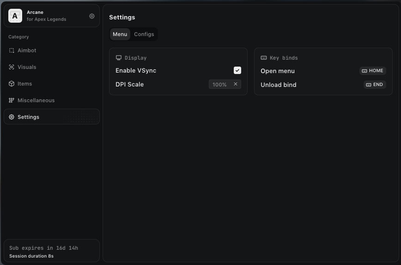
Task: Click the Settings cog icon in the sidebar
Action: click(x=12, y=117)
